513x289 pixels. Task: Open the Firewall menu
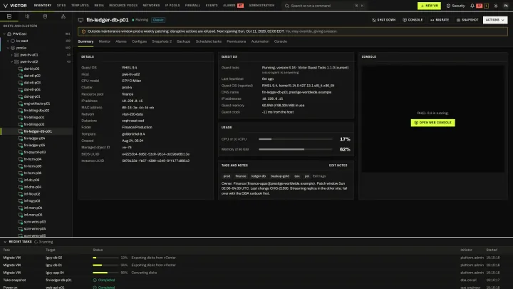[192, 6]
